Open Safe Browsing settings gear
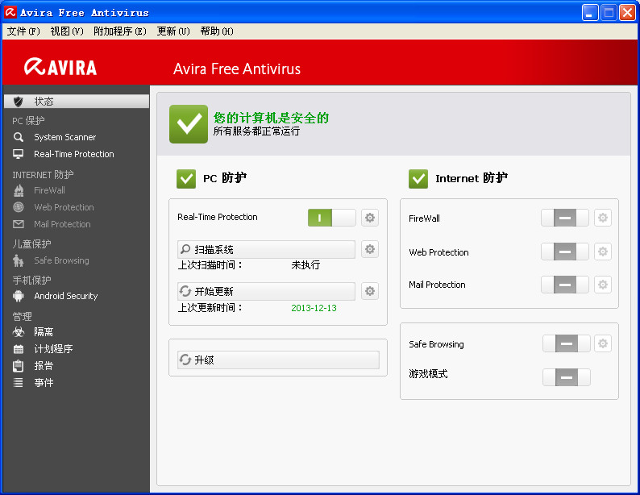 point(602,343)
